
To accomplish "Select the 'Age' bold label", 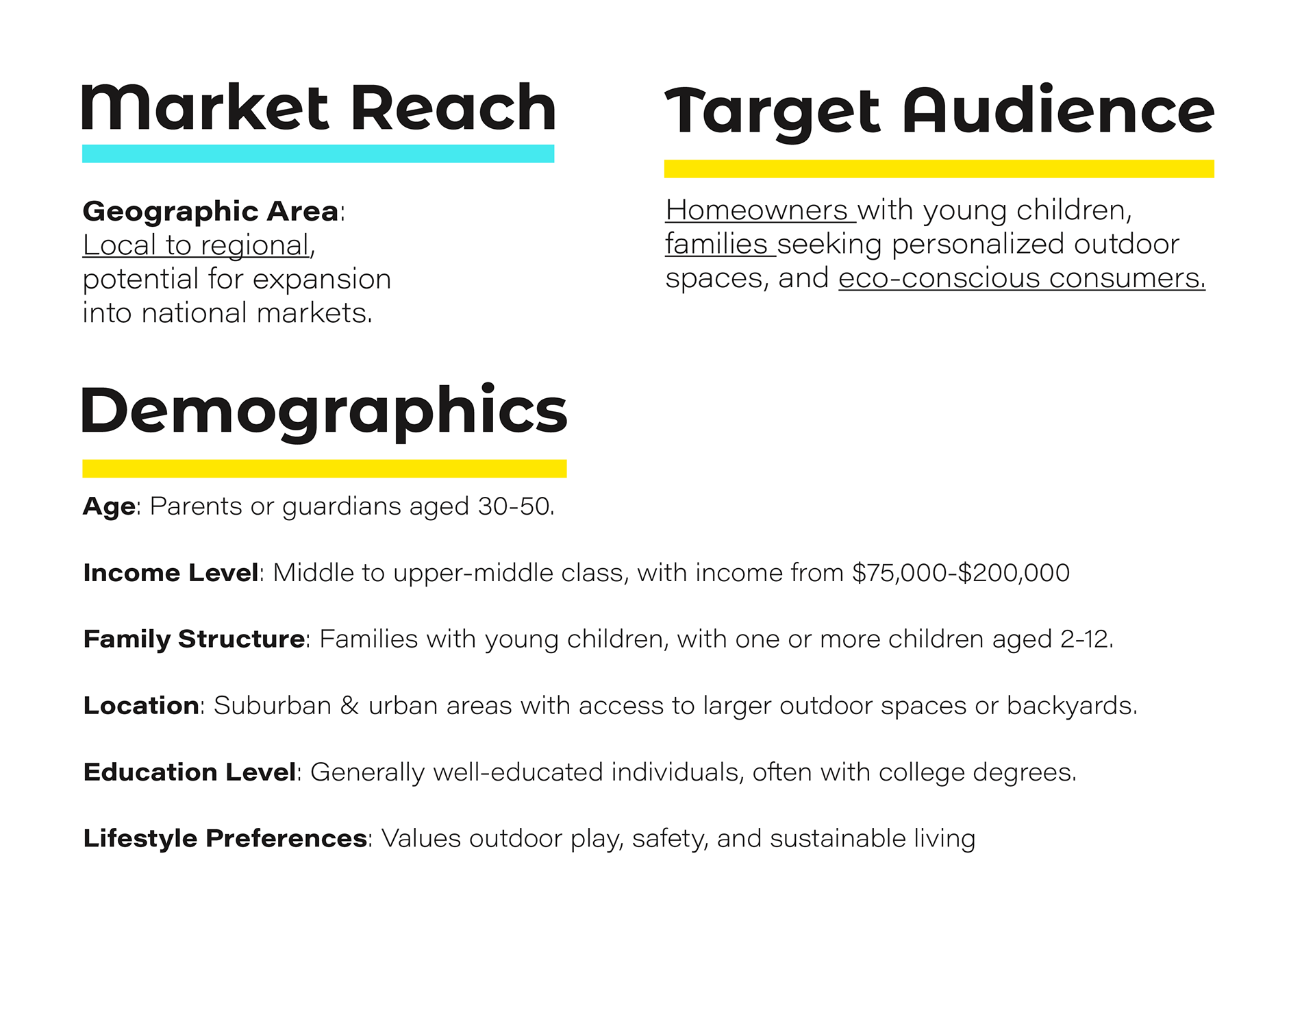I will [x=109, y=507].
